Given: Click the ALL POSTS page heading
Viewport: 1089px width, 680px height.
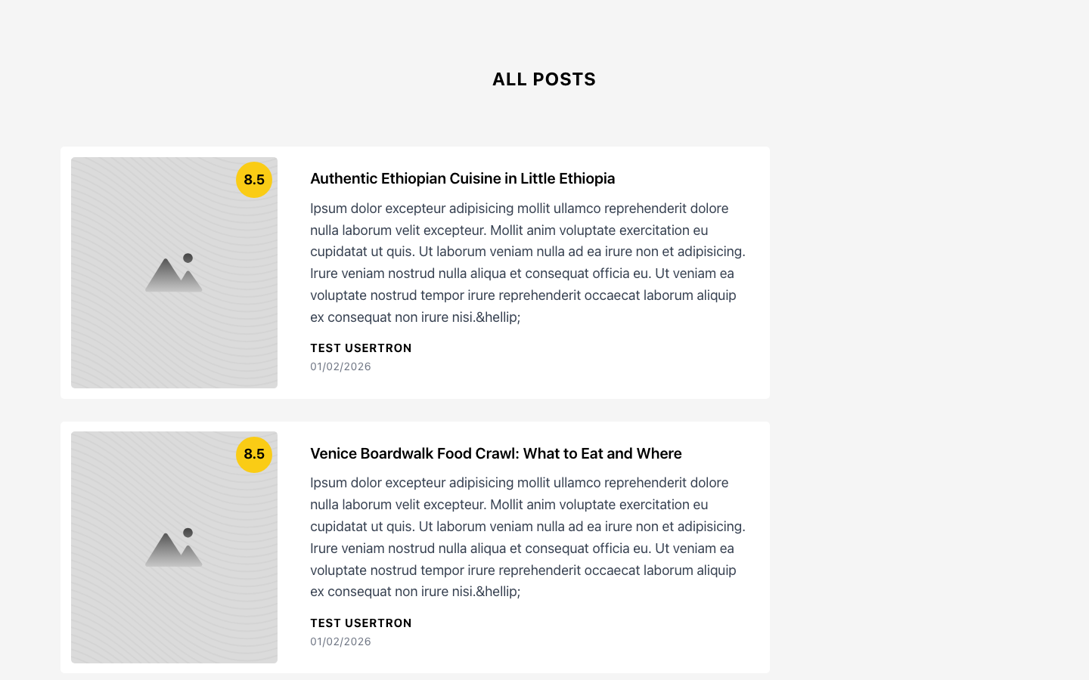Looking at the screenshot, I should 544,79.
